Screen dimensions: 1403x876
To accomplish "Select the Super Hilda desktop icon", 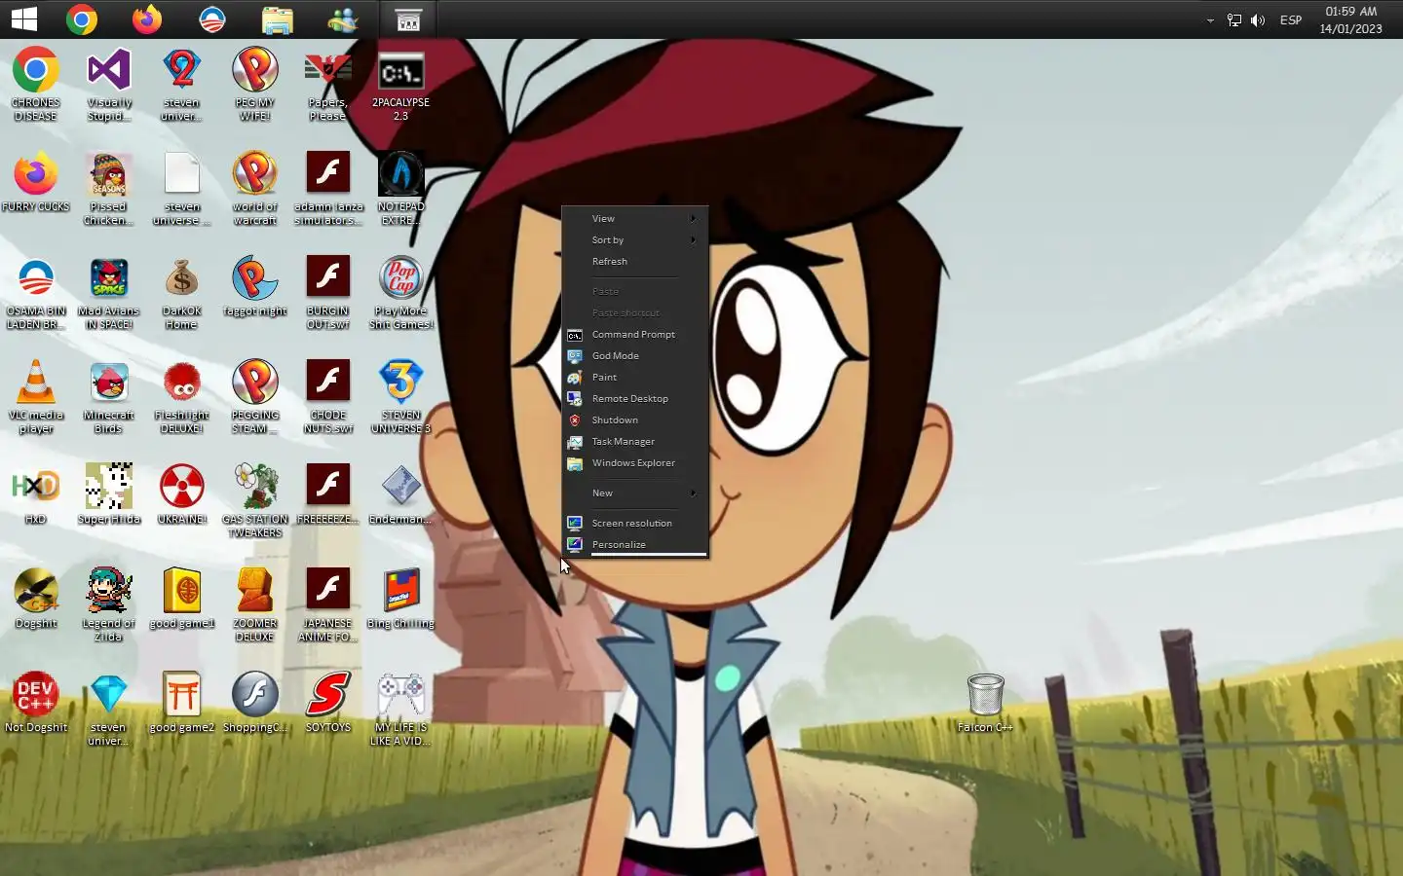I will tap(108, 495).
